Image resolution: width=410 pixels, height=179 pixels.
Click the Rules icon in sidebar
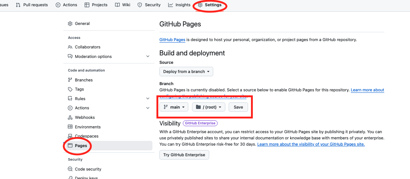point(70,99)
